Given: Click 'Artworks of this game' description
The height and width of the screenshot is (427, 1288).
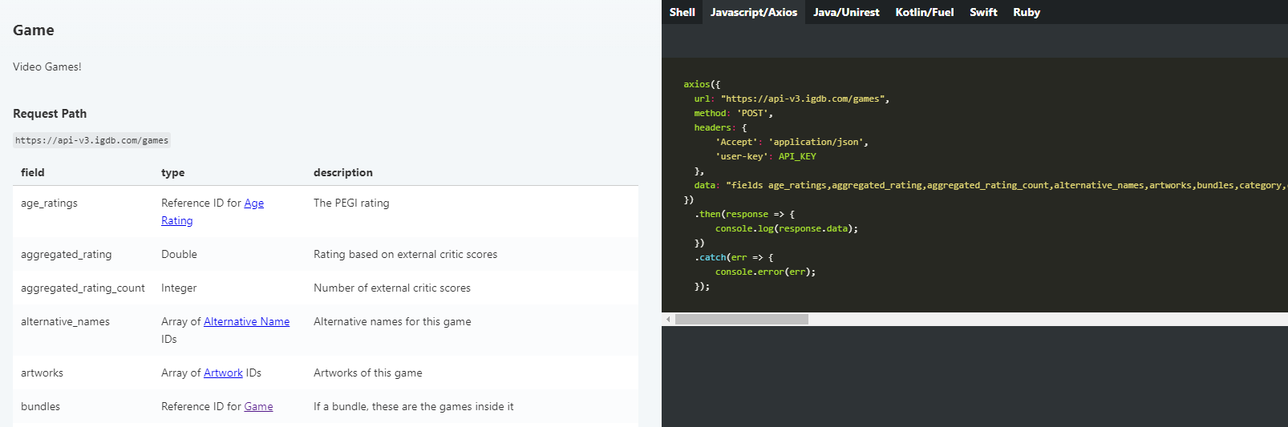Looking at the screenshot, I should coord(367,373).
